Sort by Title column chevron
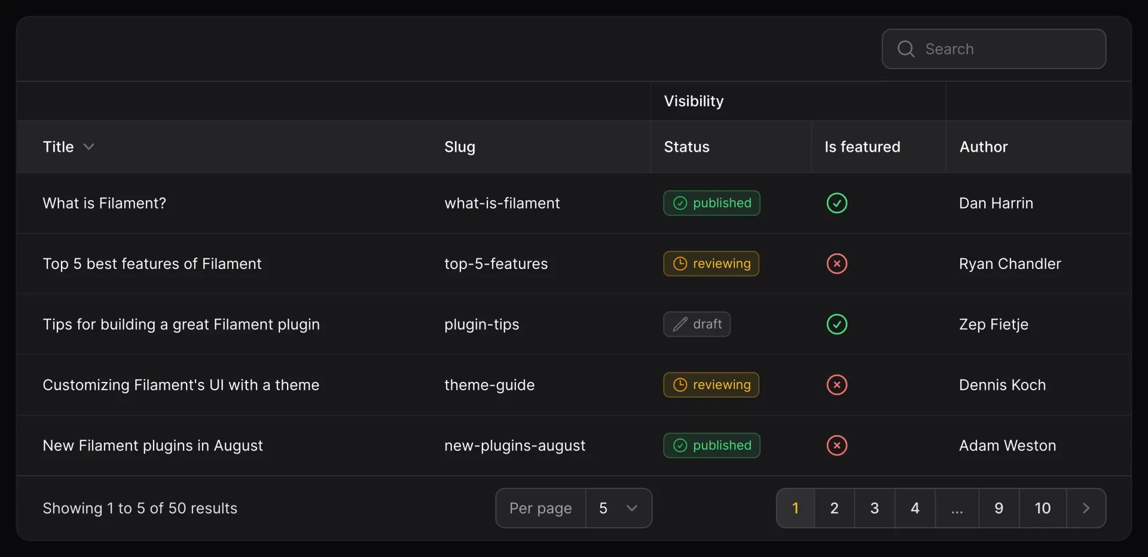This screenshot has height=557, width=1148. click(x=88, y=147)
